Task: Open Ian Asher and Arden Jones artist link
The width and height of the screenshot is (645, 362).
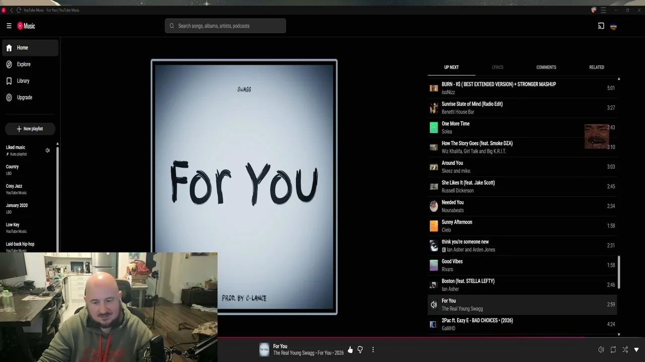Action: 471,250
